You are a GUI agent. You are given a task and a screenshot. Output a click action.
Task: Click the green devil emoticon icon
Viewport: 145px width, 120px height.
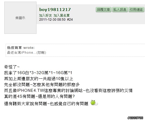[x=94, y=103]
